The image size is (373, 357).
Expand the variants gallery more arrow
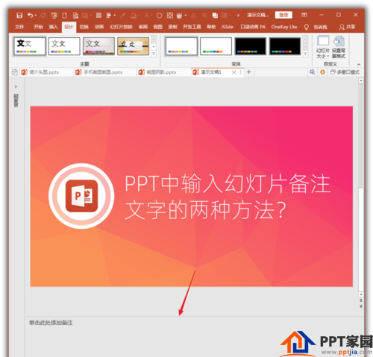tap(305, 54)
